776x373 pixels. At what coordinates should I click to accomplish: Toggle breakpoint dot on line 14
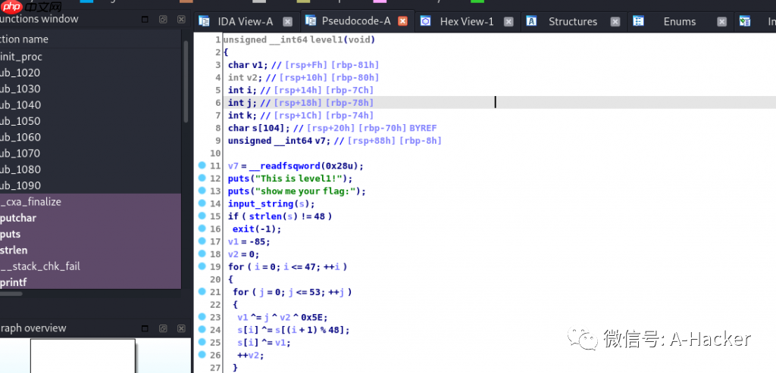click(202, 203)
